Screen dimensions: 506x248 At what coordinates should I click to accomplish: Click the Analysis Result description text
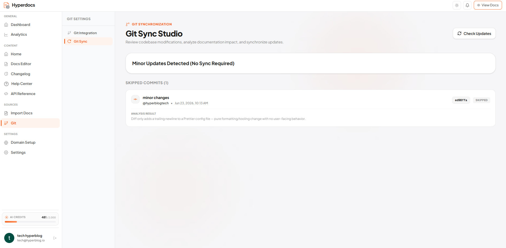point(218,119)
